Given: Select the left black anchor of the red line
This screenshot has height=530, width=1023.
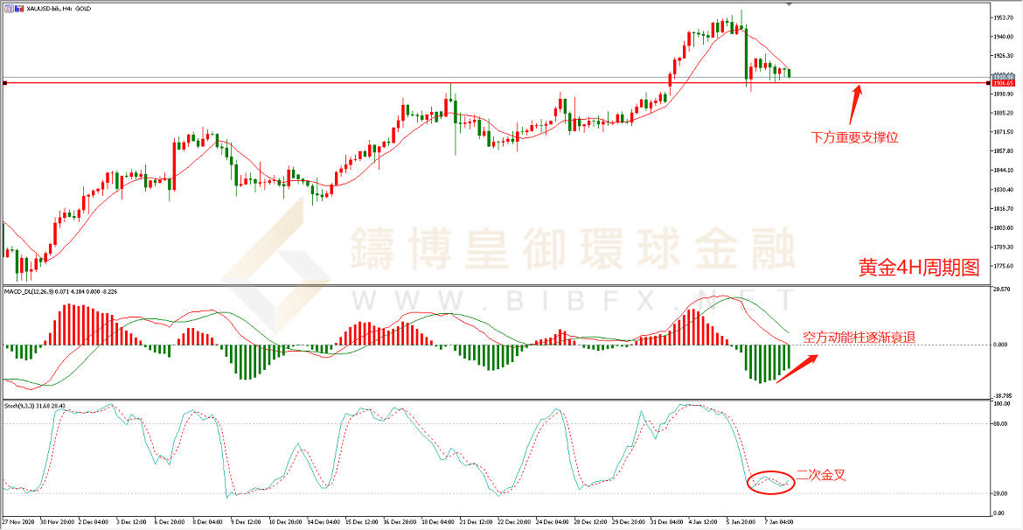Looking at the screenshot, I should click(x=4, y=83).
